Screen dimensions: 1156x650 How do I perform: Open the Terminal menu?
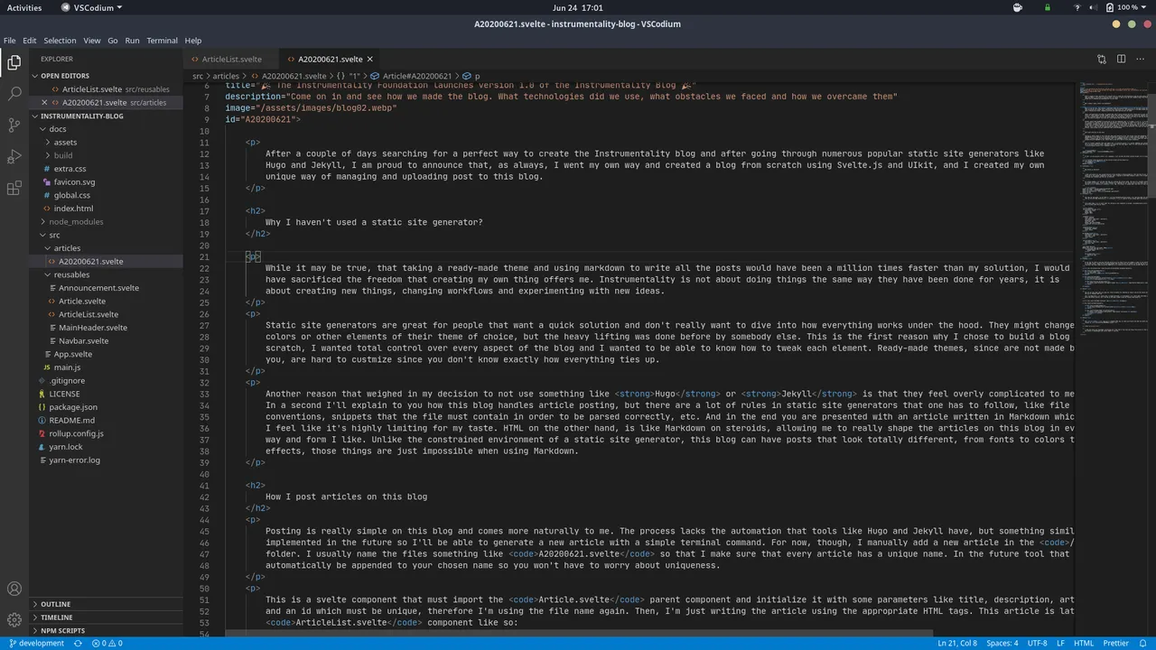[x=163, y=41]
